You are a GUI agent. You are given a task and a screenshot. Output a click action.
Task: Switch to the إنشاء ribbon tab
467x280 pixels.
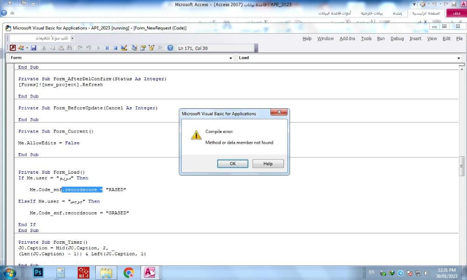(x=397, y=13)
